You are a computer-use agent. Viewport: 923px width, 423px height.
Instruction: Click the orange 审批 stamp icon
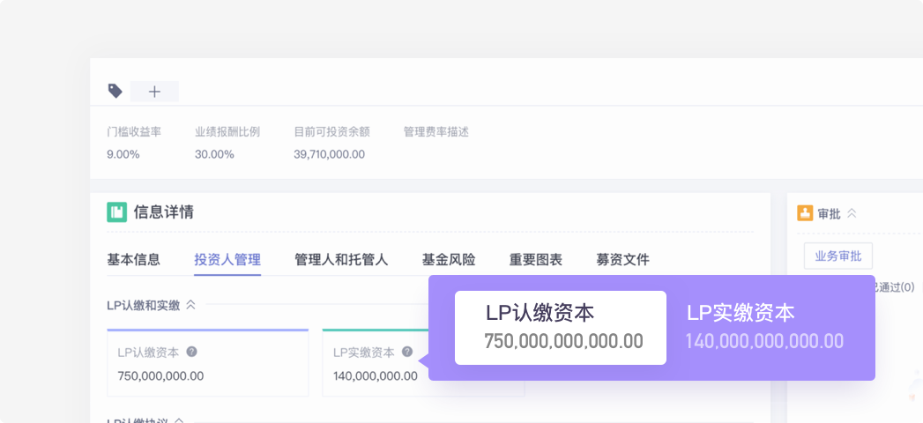coord(805,213)
